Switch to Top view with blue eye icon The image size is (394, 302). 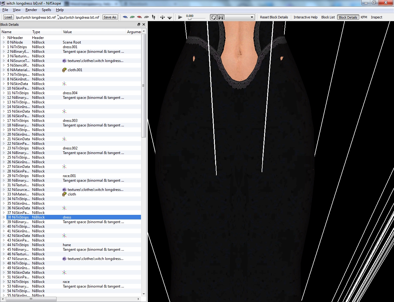(x=125, y=17)
